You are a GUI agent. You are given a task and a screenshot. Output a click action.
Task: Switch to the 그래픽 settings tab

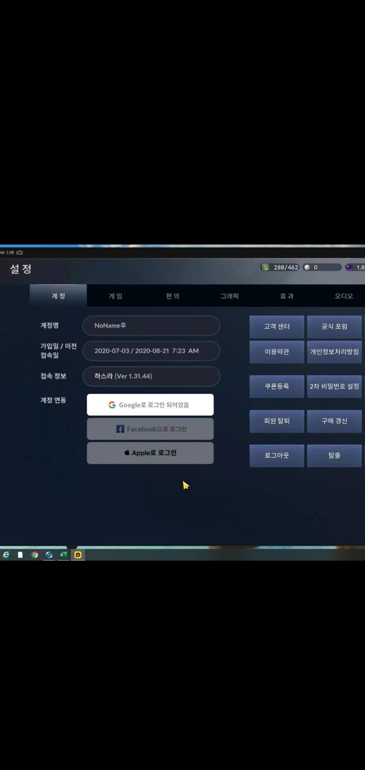229,296
